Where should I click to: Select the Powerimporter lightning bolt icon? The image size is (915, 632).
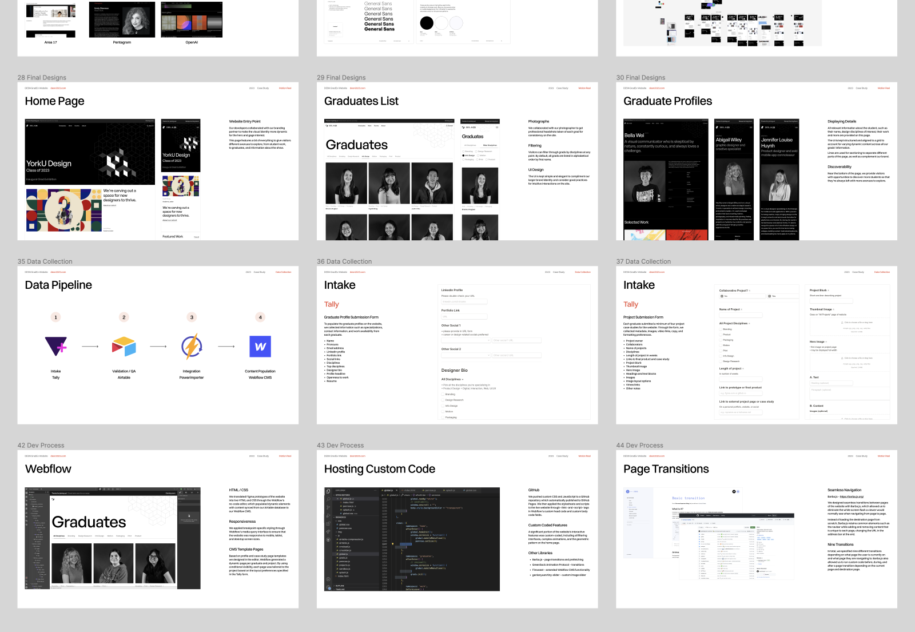[192, 346]
